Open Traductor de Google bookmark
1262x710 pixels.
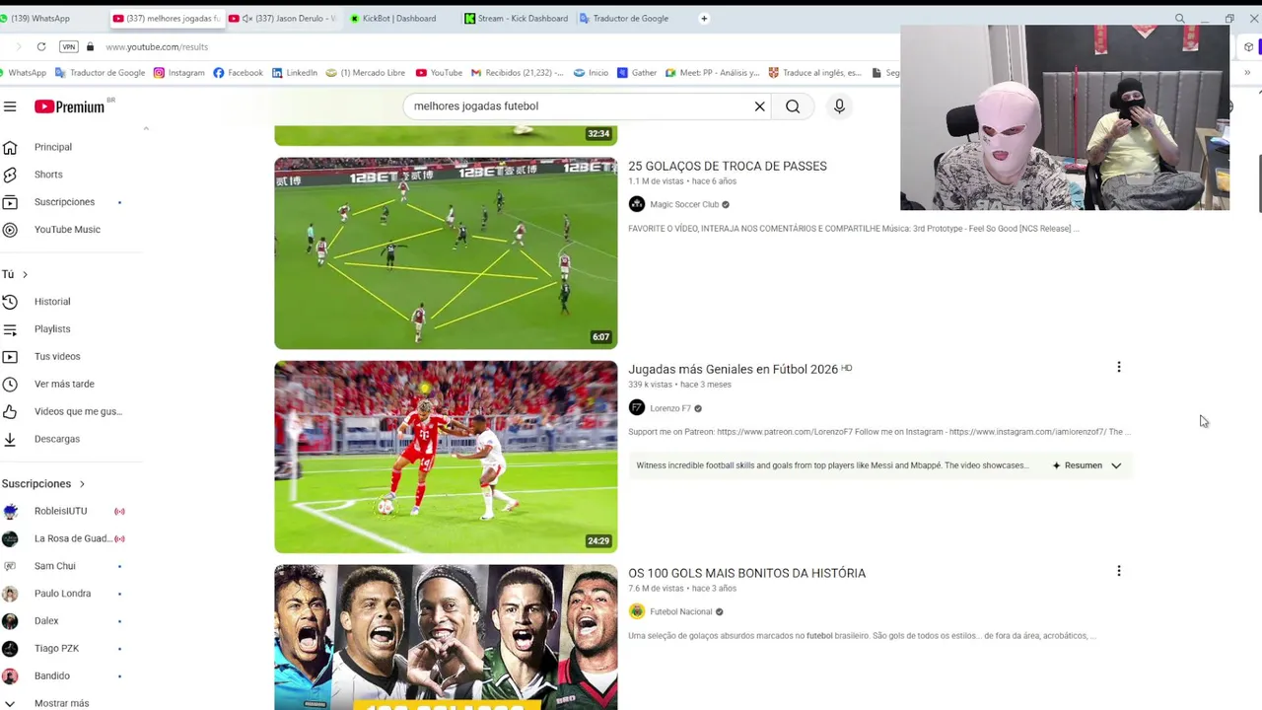[x=100, y=72]
